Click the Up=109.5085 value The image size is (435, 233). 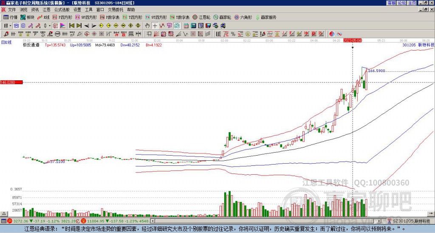(80, 45)
